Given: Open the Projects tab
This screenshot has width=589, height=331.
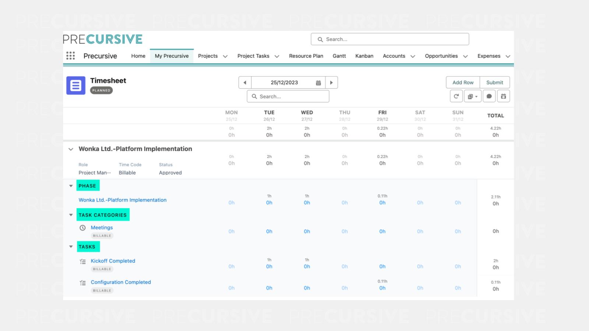Looking at the screenshot, I should click(x=208, y=56).
